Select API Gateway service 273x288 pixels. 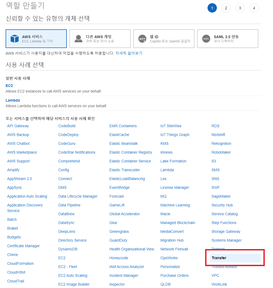(18, 126)
